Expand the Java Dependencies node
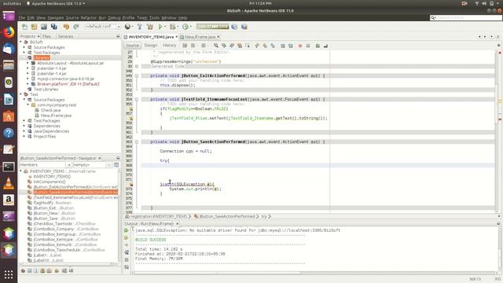503x283 pixels. 24,131
